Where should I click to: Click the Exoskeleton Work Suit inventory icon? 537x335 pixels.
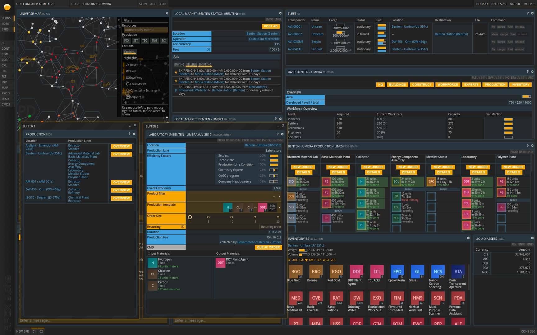point(377,298)
